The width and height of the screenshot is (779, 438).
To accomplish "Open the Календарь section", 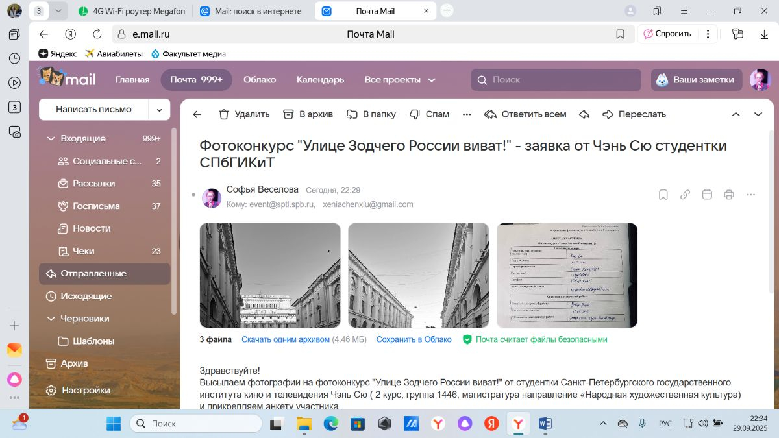I will [x=320, y=80].
